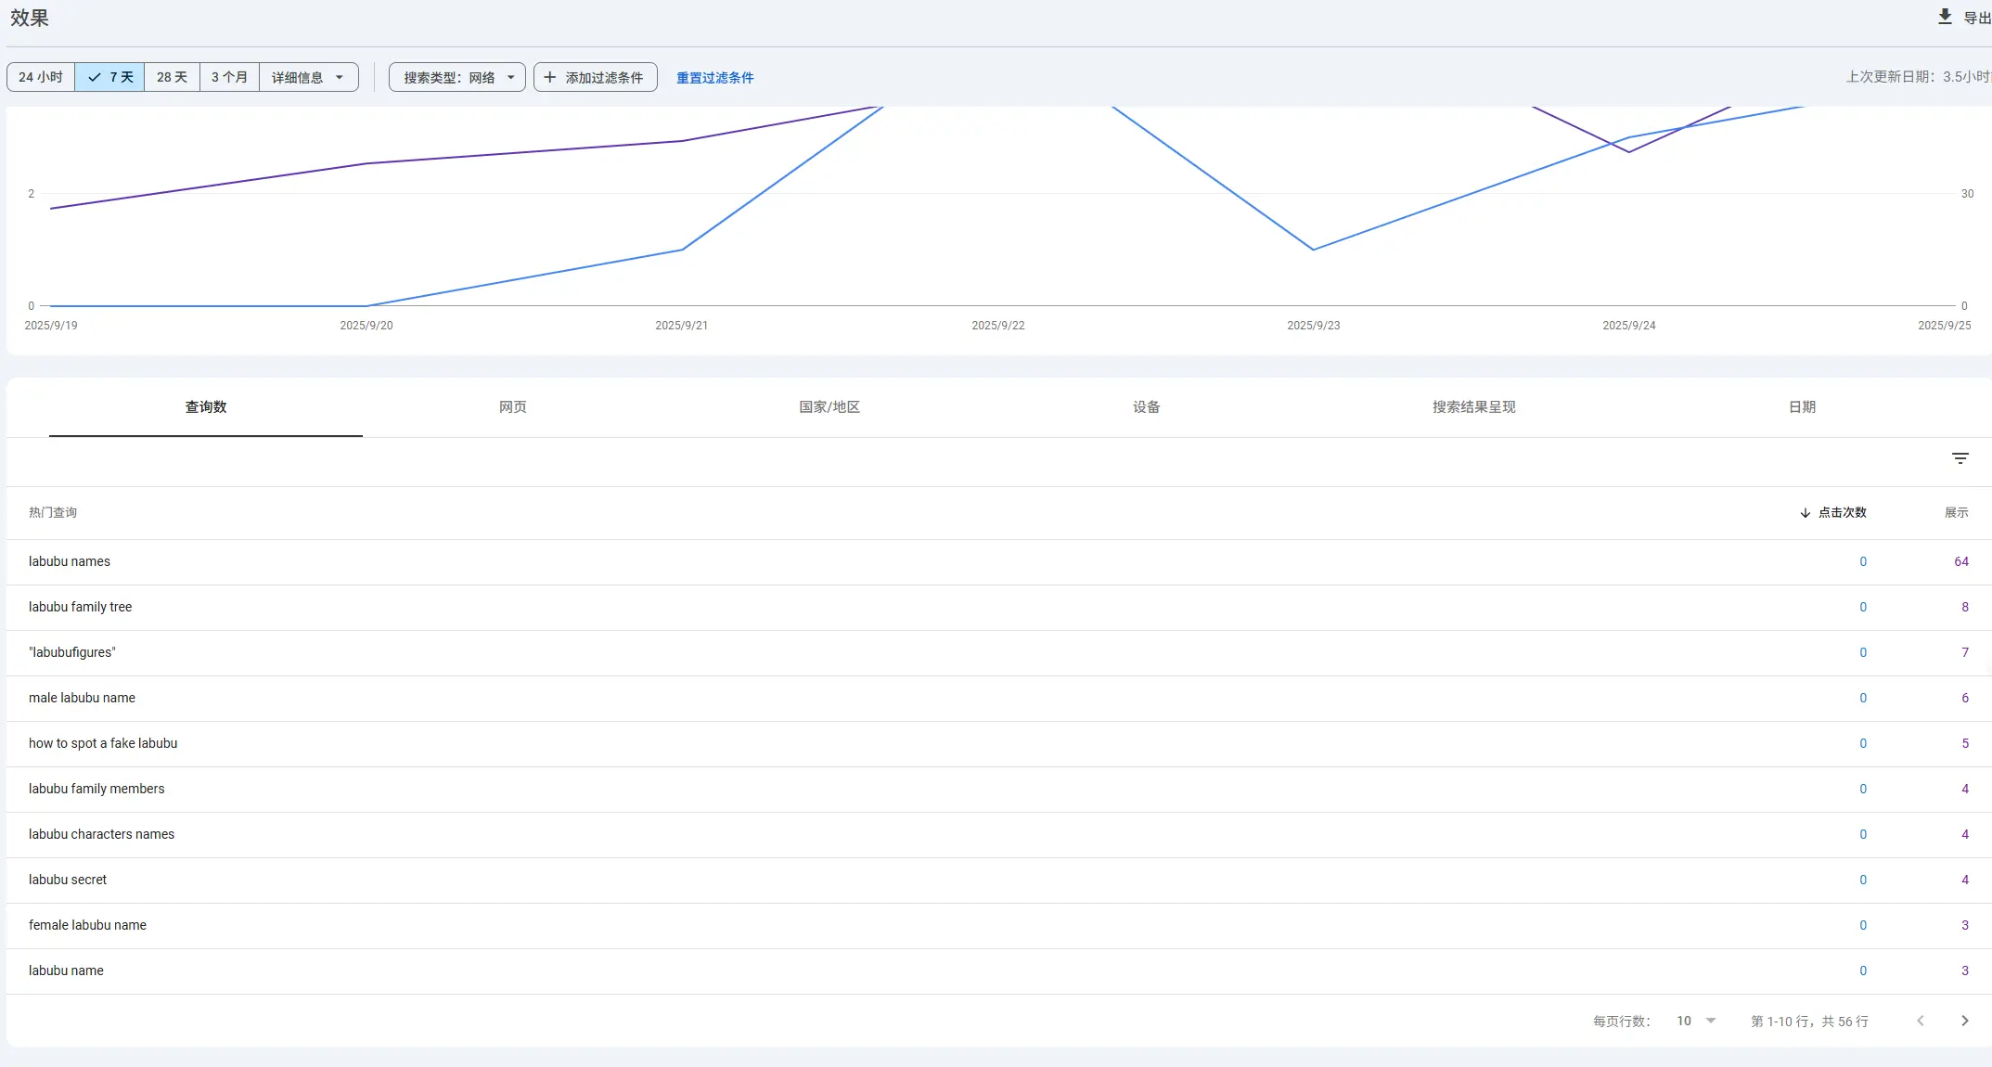Image resolution: width=1992 pixels, height=1067 pixels.
Task: Select the 24 小时 time range
Action: [41, 77]
